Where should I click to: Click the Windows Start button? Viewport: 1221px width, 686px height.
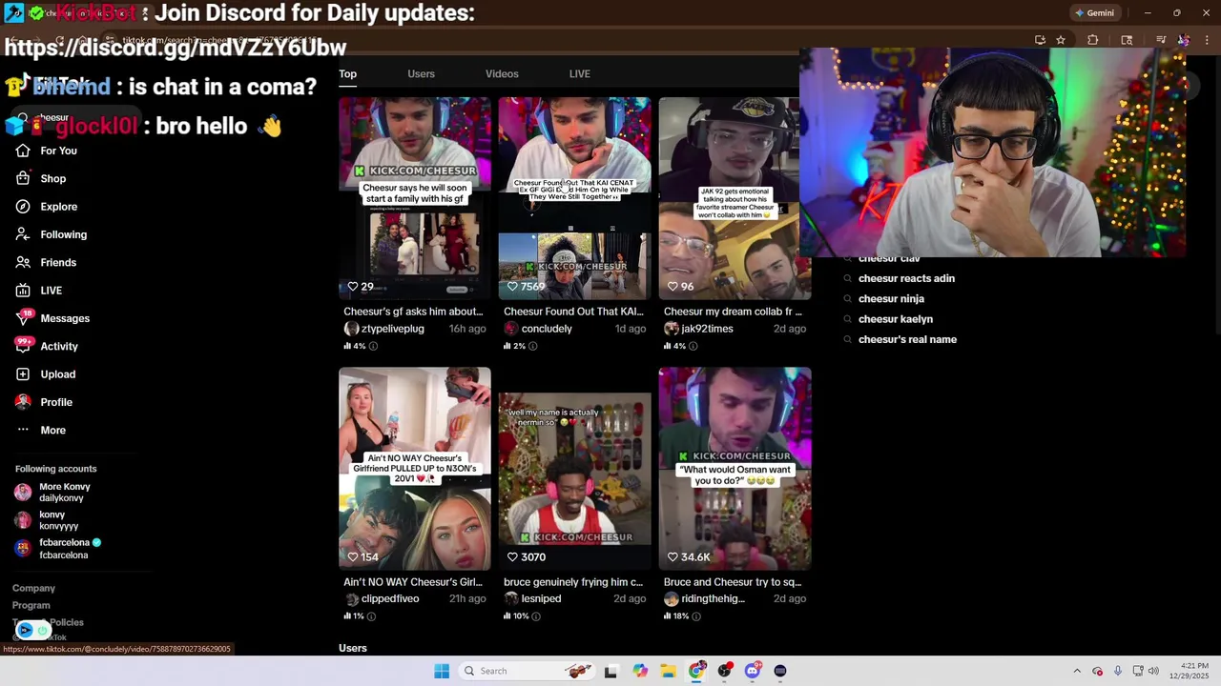tap(442, 671)
